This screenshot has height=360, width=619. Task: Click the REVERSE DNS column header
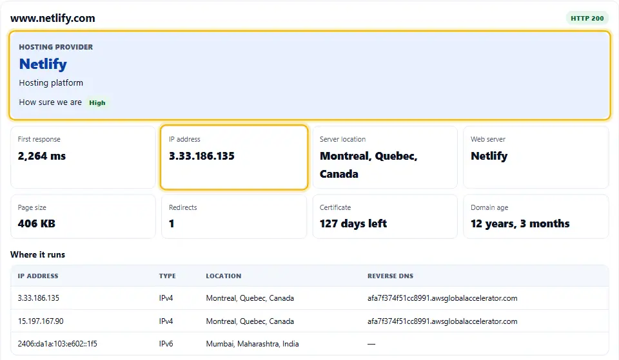(x=391, y=276)
